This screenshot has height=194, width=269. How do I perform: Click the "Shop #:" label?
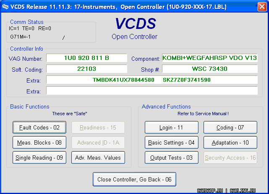pos(150,70)
